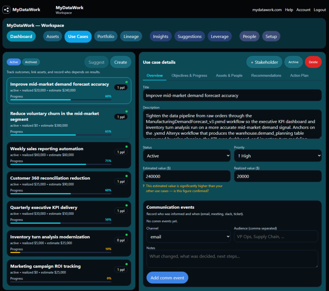Toggle the Archived filter pill
This screenshot has height=291, width=329.
31,62
